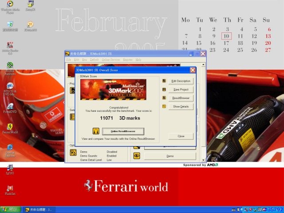The width and height of the screenshot is (284, 213).
Task: Select desktop icon right of Windows Media Player
Action: pyautogui.click(x=30, y=6)
